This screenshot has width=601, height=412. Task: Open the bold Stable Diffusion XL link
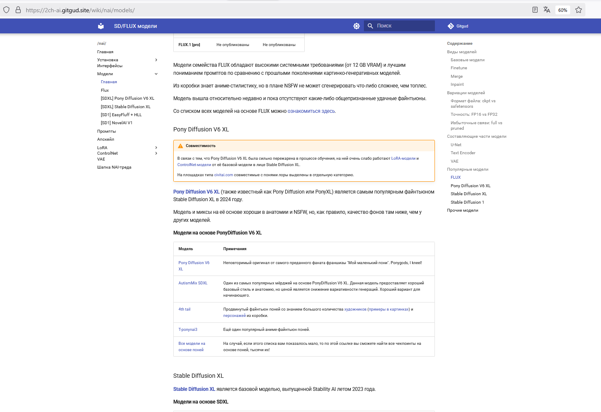point(194,389)
